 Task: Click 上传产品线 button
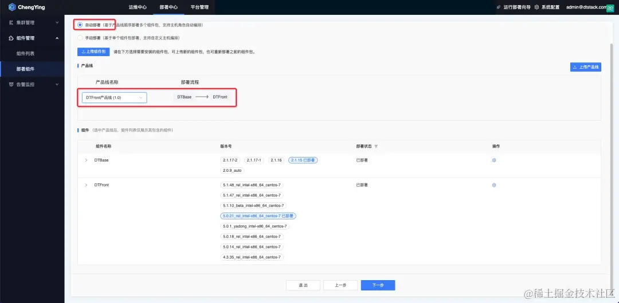click(585, 67)
